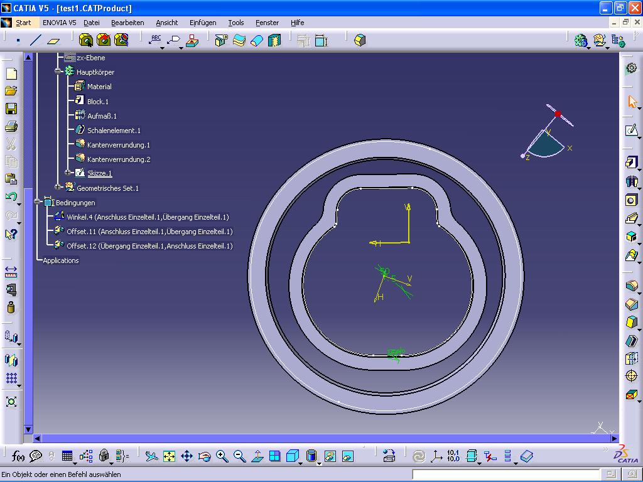Click the red stamp annotation icon
The width and height of the screenshot is (643, 482).
tap(192, 40)
